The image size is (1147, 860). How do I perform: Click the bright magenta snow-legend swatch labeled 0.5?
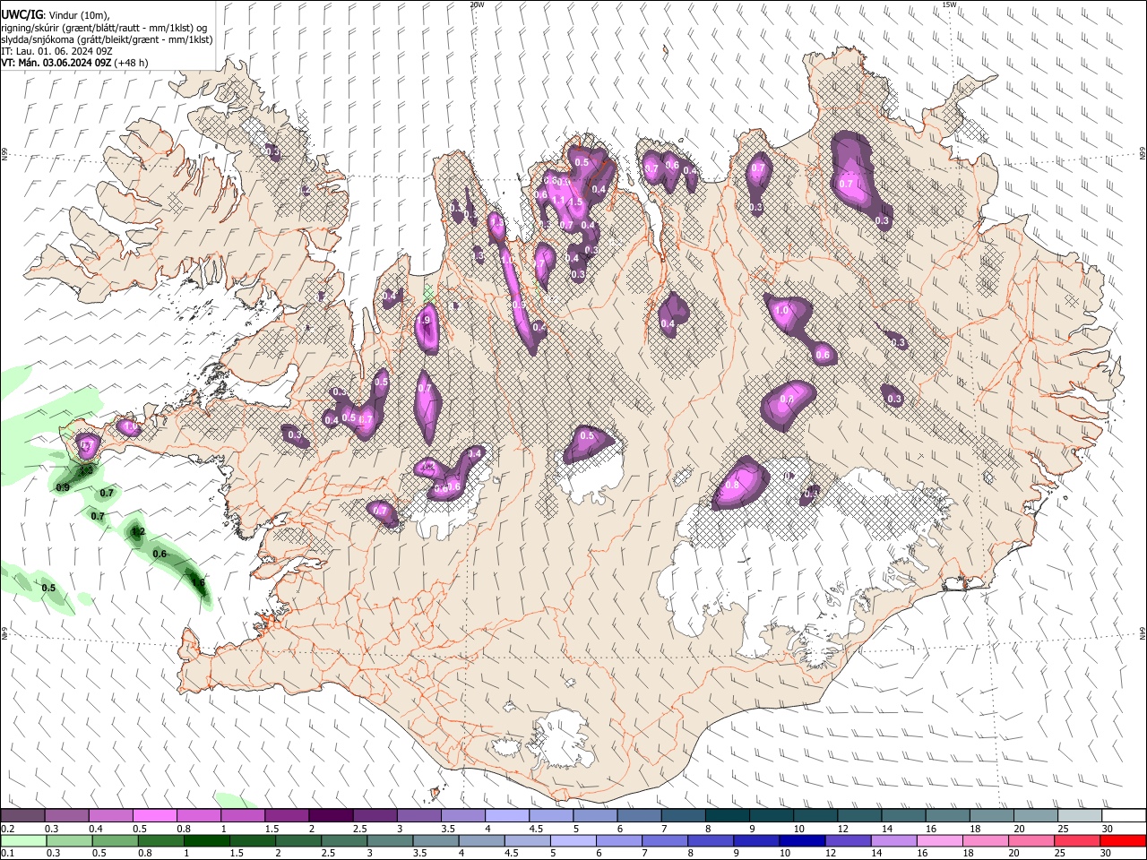pos(154,816)
